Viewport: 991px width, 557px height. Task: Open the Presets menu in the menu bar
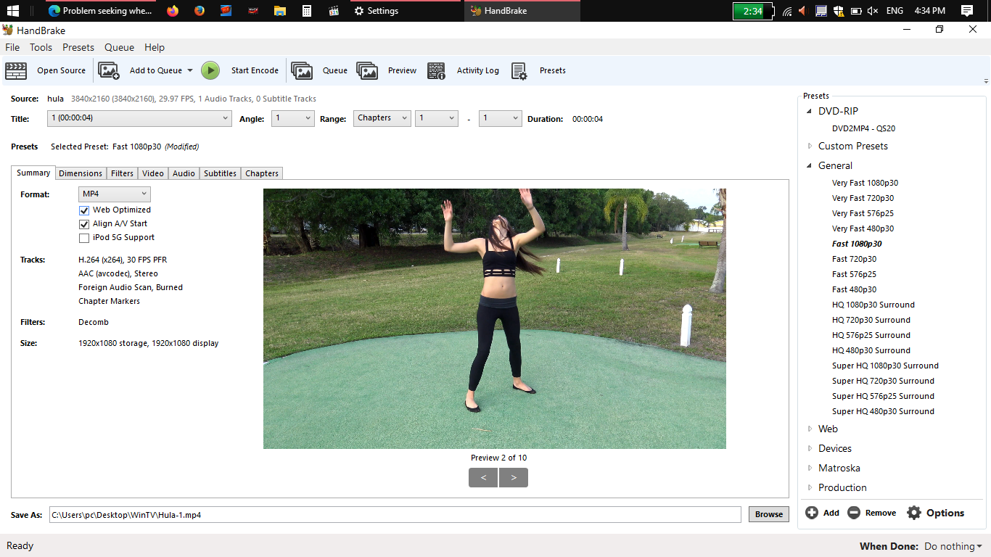[x=78, y=47]
